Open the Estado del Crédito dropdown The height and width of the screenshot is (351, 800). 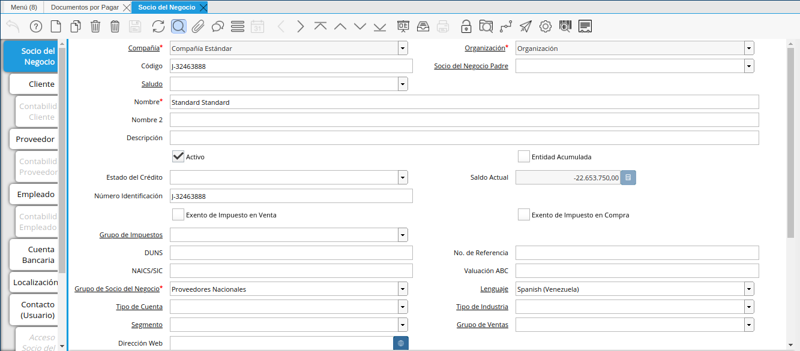[402, 177]
